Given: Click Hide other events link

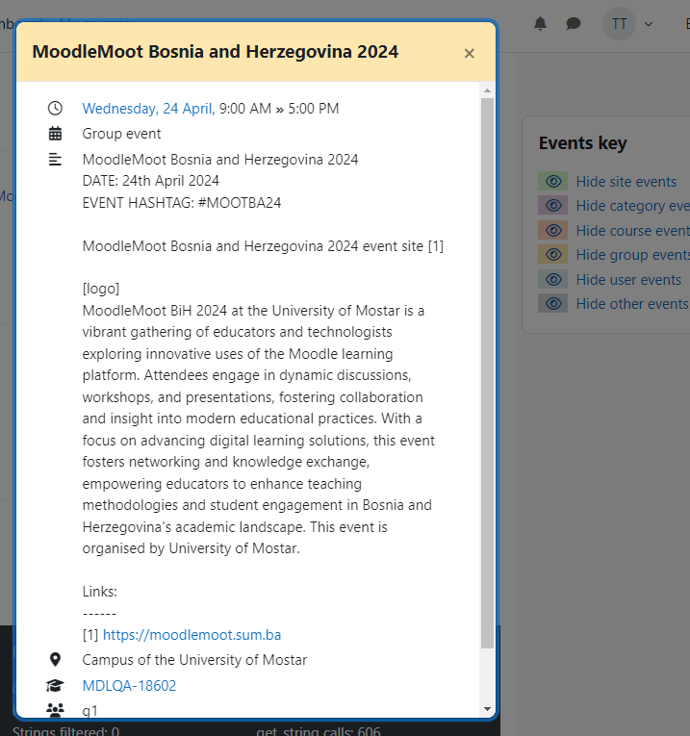Looking at the screenshot, I should [632, 304].
